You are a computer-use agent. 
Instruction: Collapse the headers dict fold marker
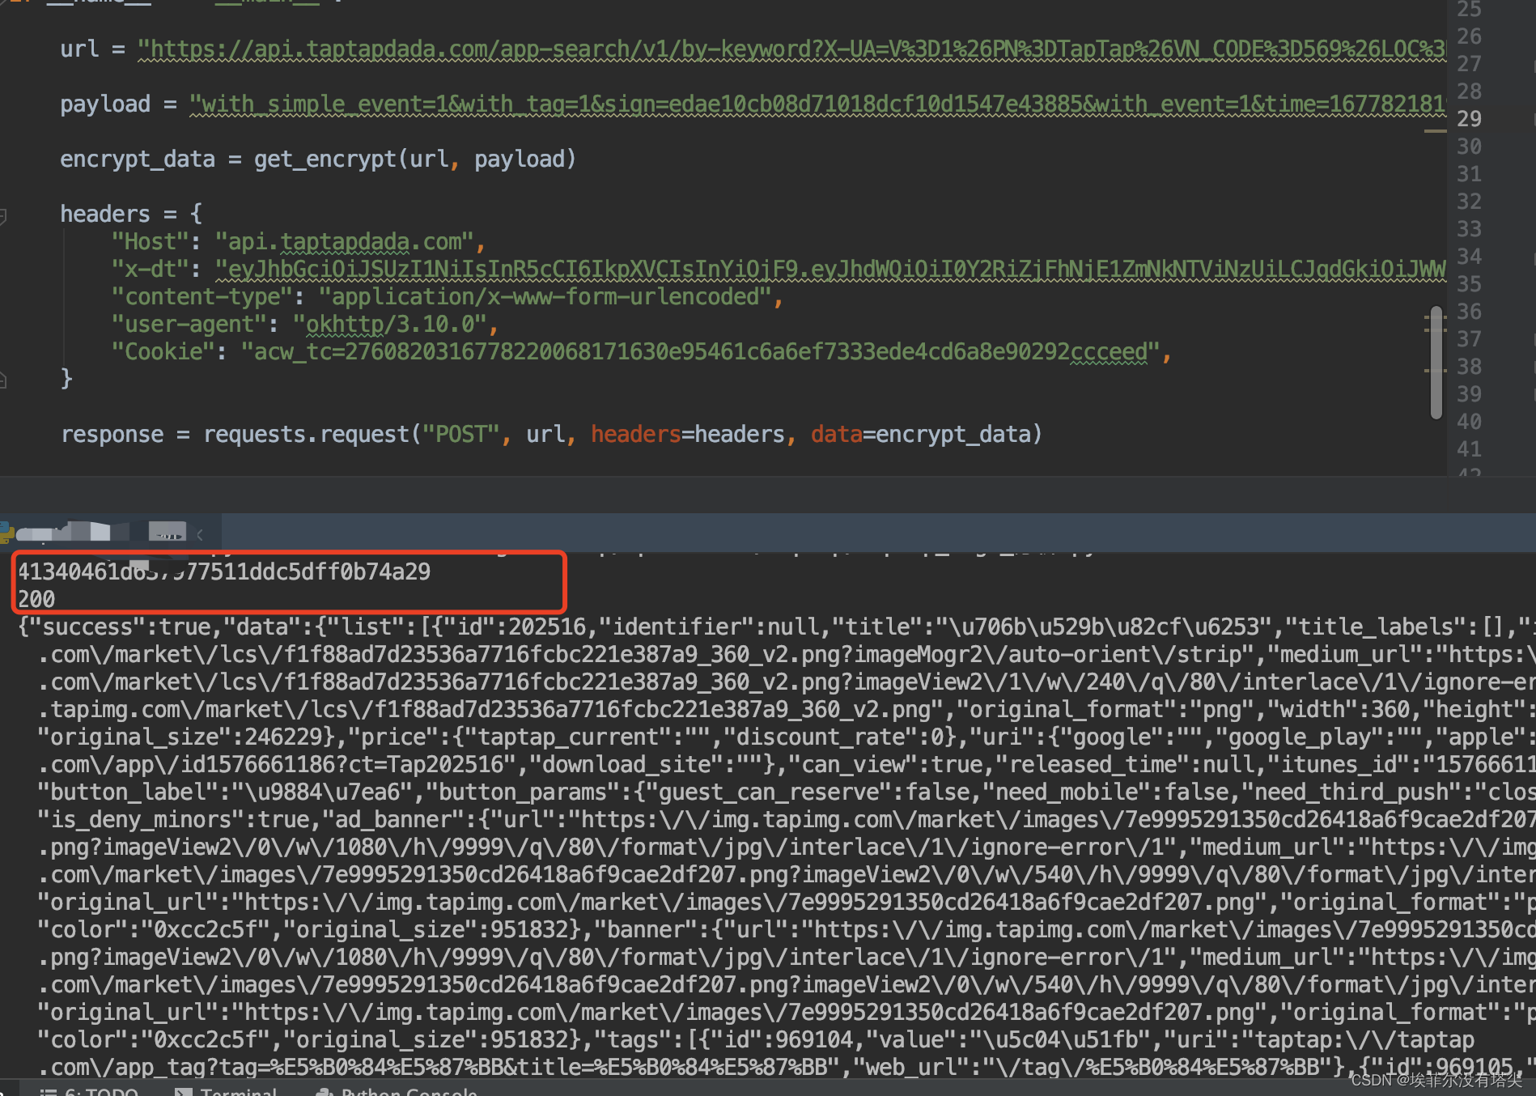[x=2, y=215]
